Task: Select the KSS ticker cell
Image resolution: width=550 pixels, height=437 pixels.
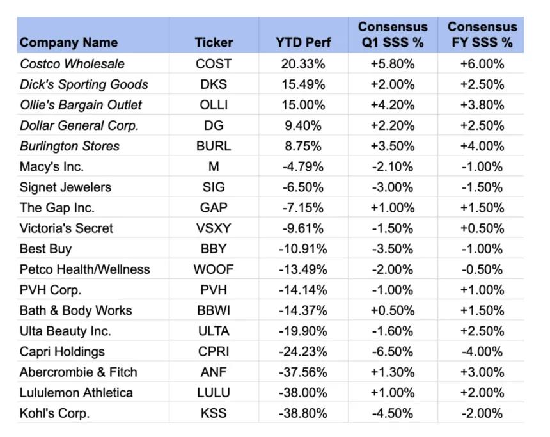Action: coord(214,413)
